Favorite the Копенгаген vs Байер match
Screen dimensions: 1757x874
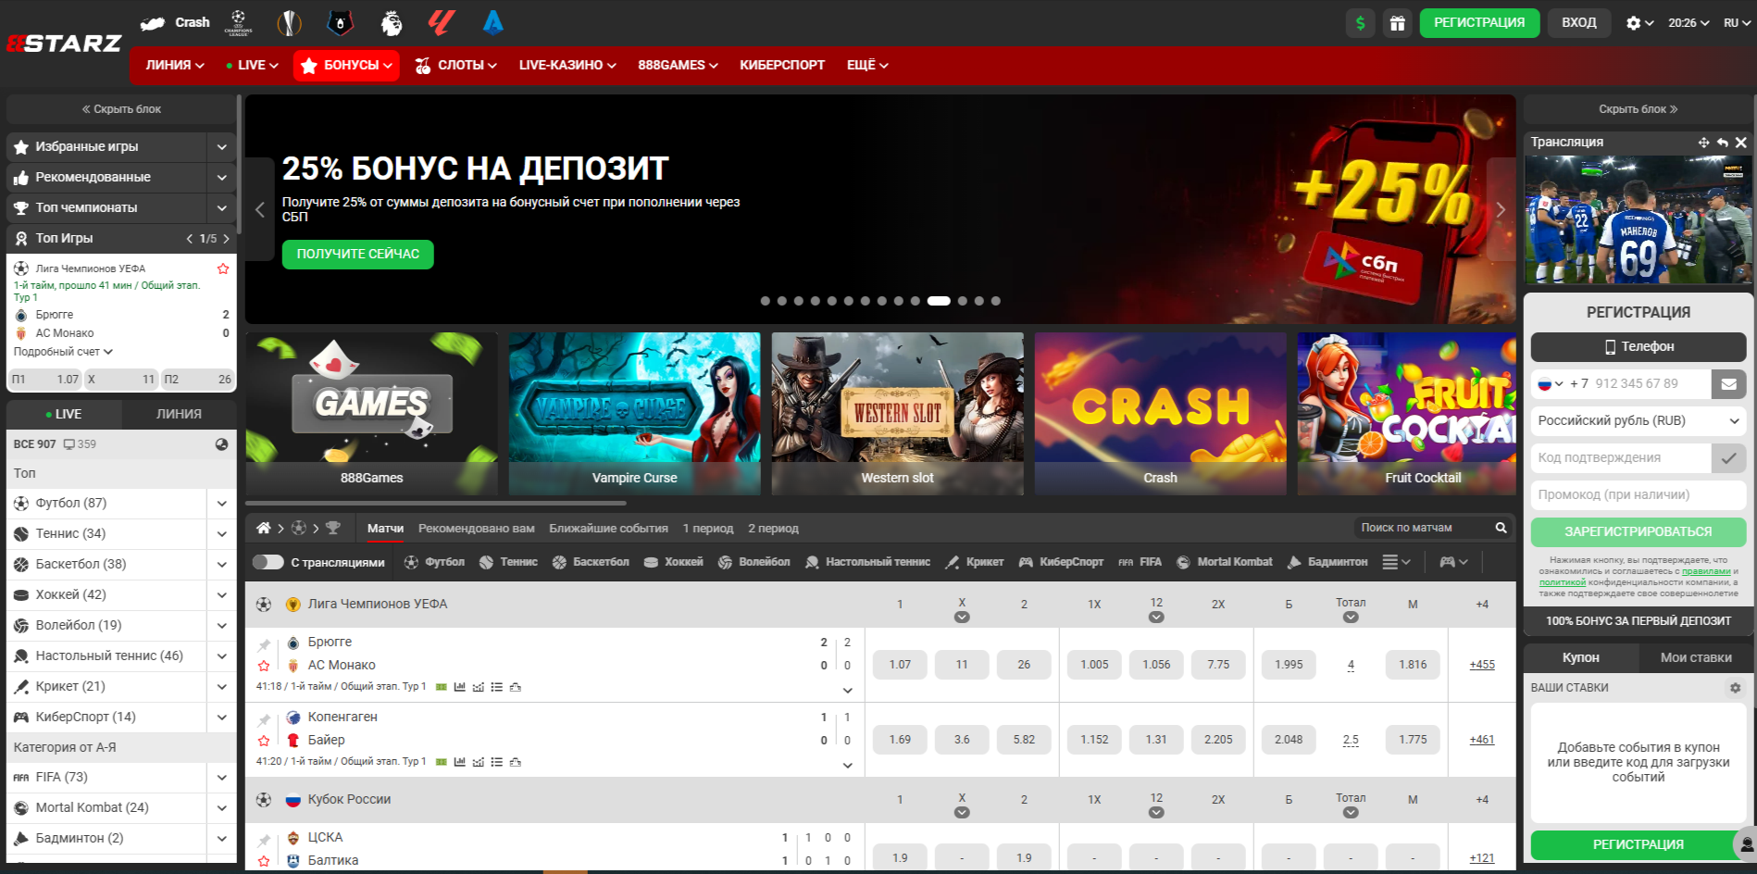click(x=264, y=741)
